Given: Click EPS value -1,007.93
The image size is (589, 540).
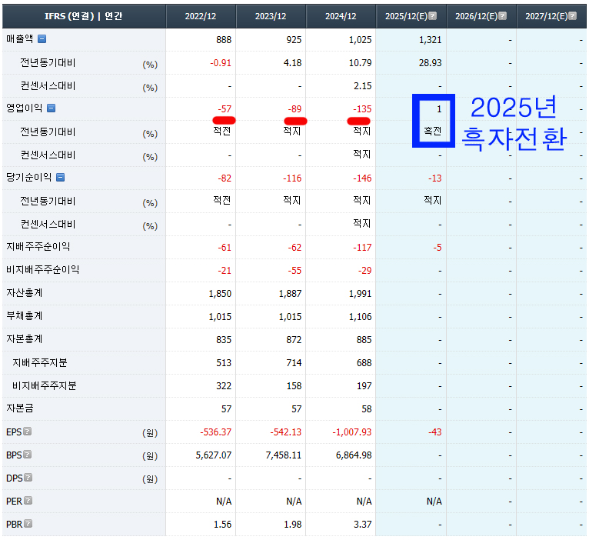Looking at the screenshot, I should point(352,432).
